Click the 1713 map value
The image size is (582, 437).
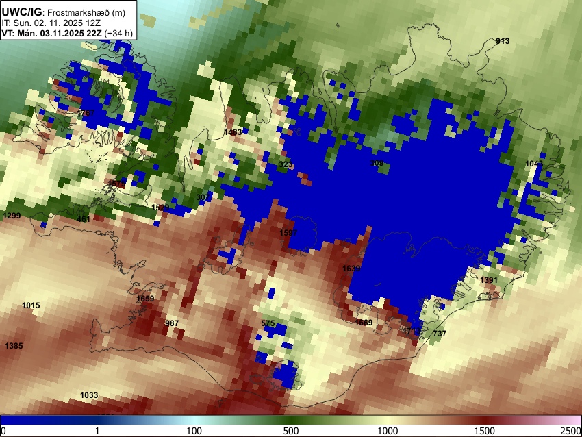412,330
